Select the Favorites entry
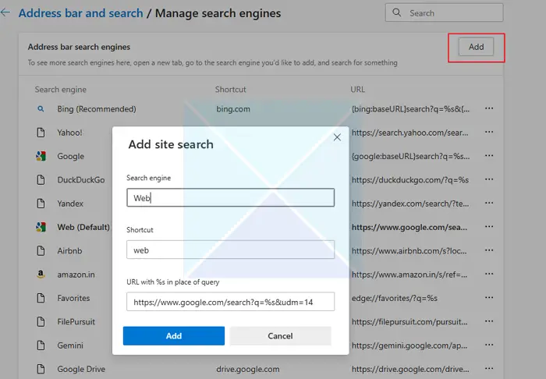546x379 pixels. (73, 298)
